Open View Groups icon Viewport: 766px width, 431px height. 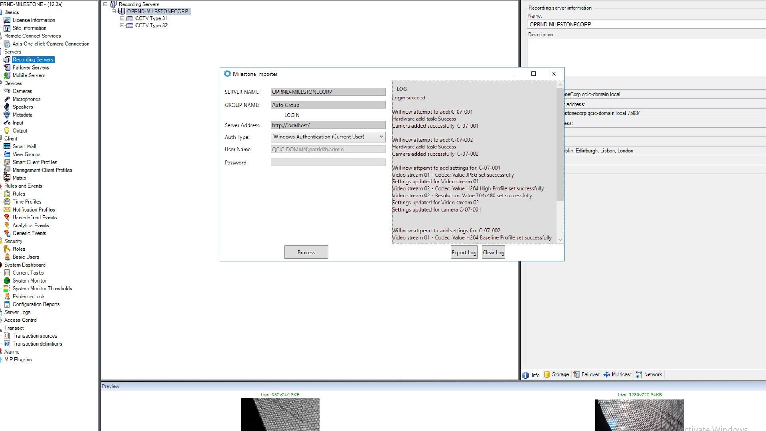(7, 154)
